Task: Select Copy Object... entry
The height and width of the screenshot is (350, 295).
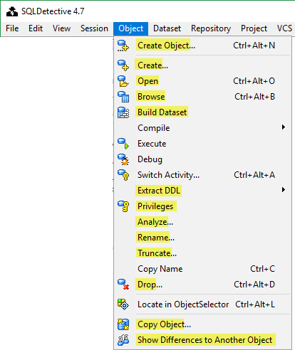Action: click(202, 324)
